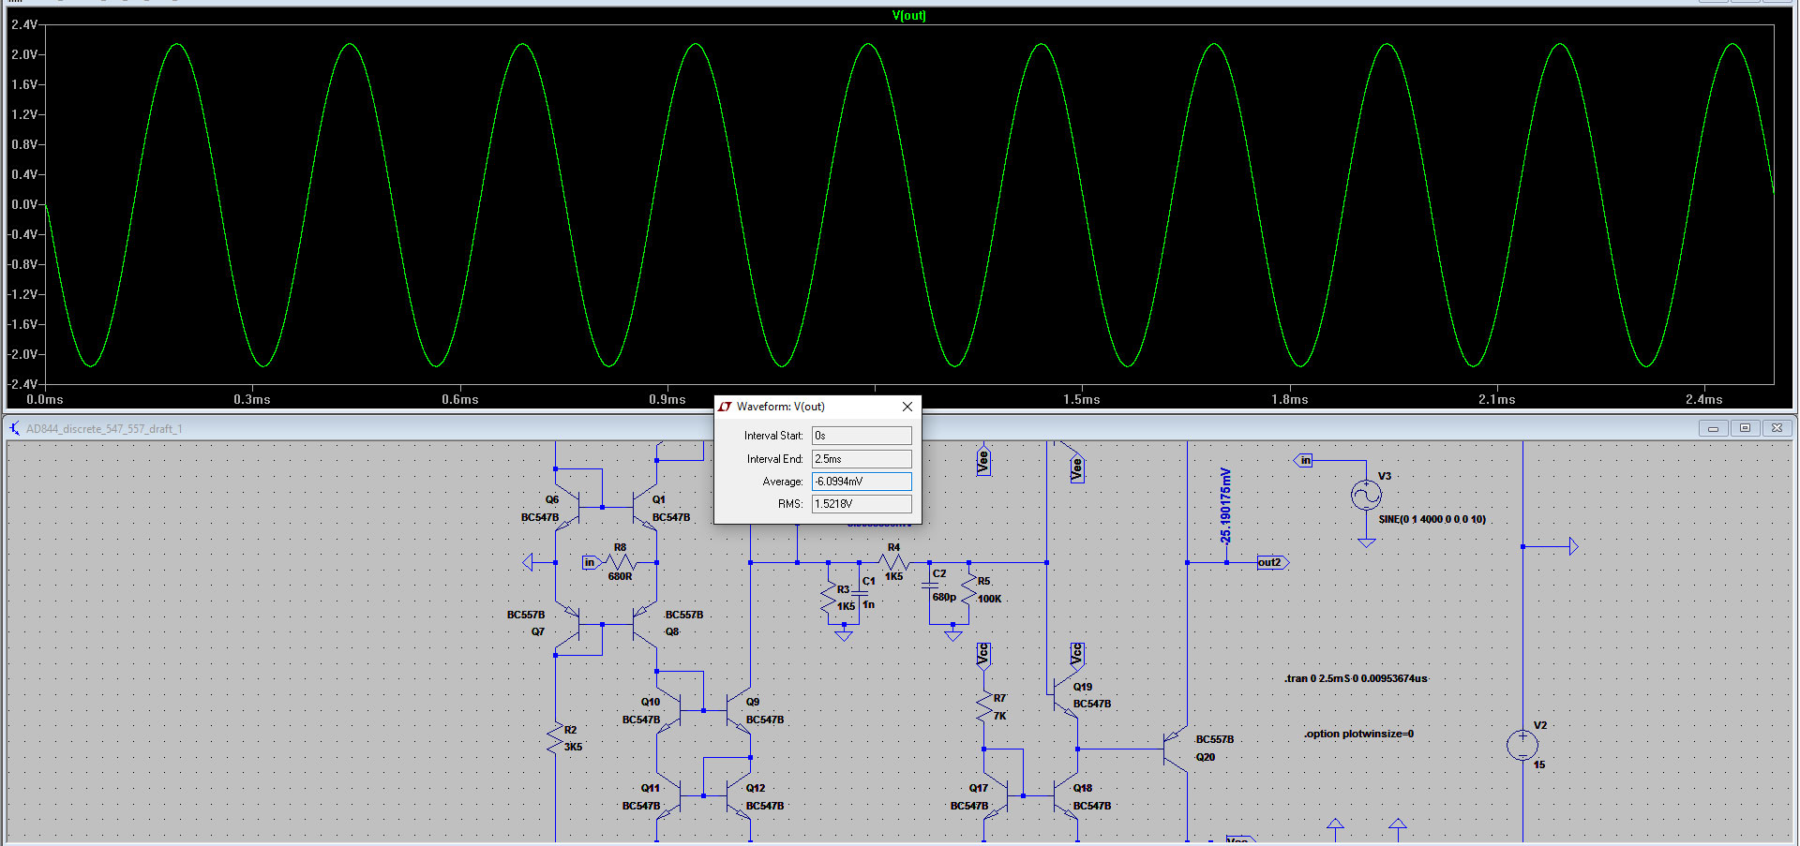Click the 1.5ms label on the time axis
This screenshot has width=1800, height=846.
[x=1082, y=399]
